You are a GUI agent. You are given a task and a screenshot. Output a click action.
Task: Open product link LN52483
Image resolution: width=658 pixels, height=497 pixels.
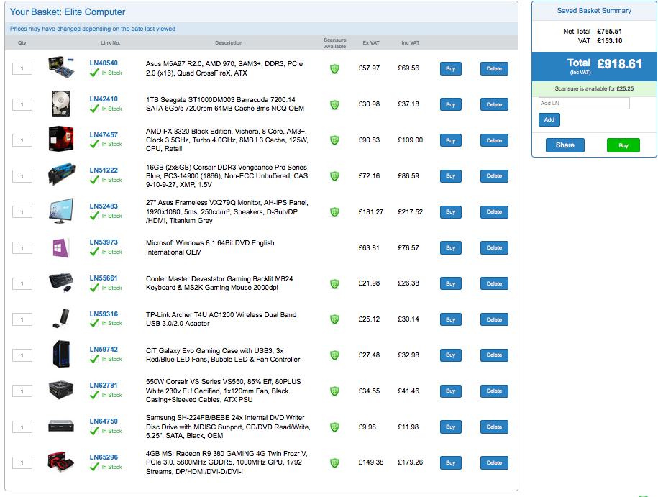(x=104, y=206)
